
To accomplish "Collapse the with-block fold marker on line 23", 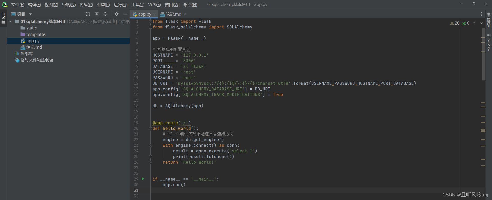I will [x=151, y=145].
